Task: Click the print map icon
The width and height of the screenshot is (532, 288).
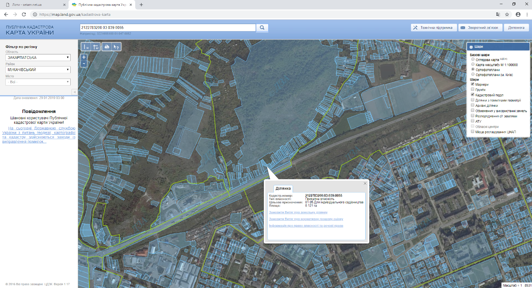Action: 107,47
